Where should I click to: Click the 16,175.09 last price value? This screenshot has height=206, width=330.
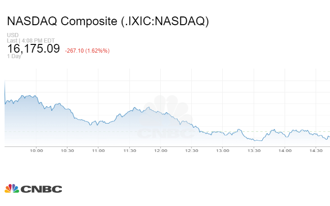coord(33,49)
